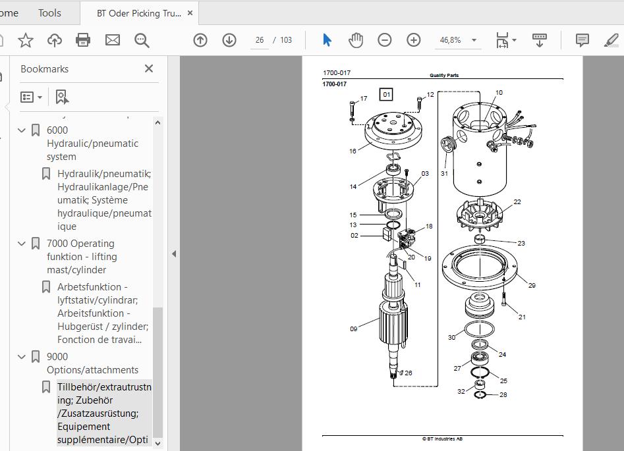The height and width of the screenshot is (451, 624).
Task: Click the cloud upload icon
Action: tap(55, 40)
